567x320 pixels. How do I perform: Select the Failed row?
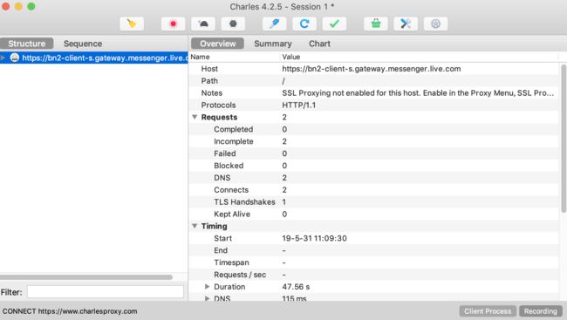pos(374,153)
